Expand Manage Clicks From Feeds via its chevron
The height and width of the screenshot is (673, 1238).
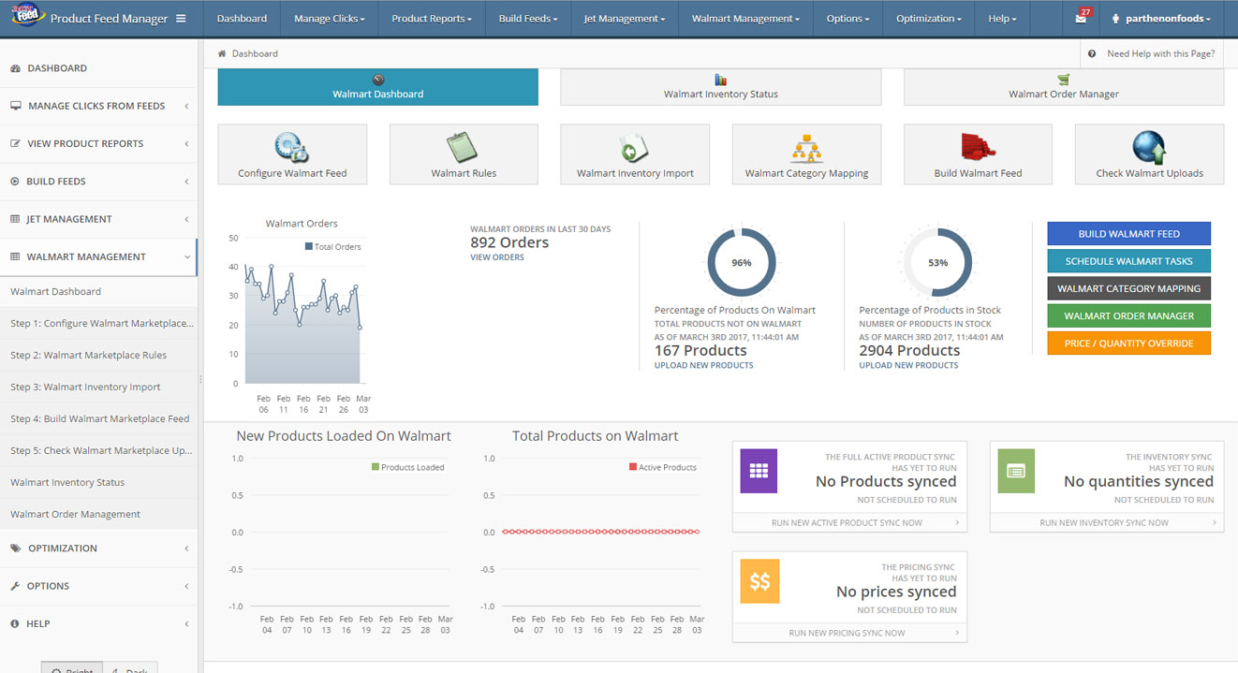pos(186,106)
